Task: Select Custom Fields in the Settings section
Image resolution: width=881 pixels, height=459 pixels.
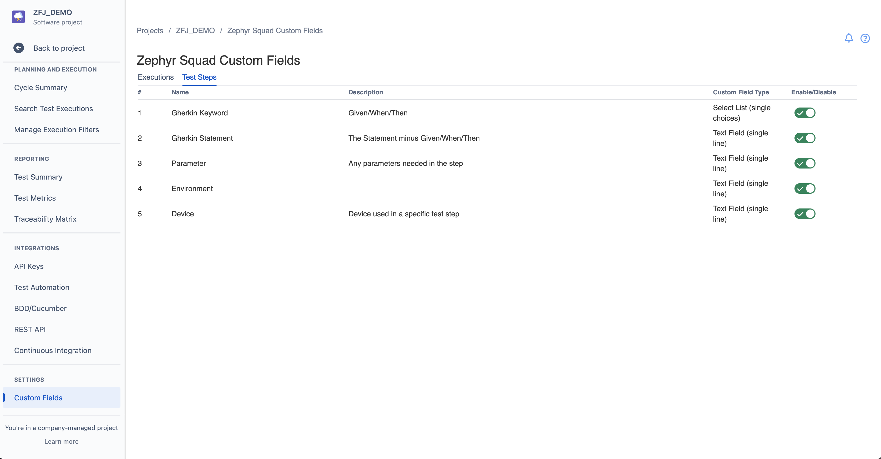Action: [38, 398]
